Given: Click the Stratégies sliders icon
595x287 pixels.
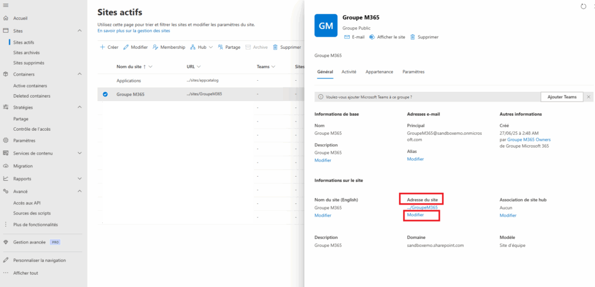Looking at the screenshot, I should (x=6, y=107).
